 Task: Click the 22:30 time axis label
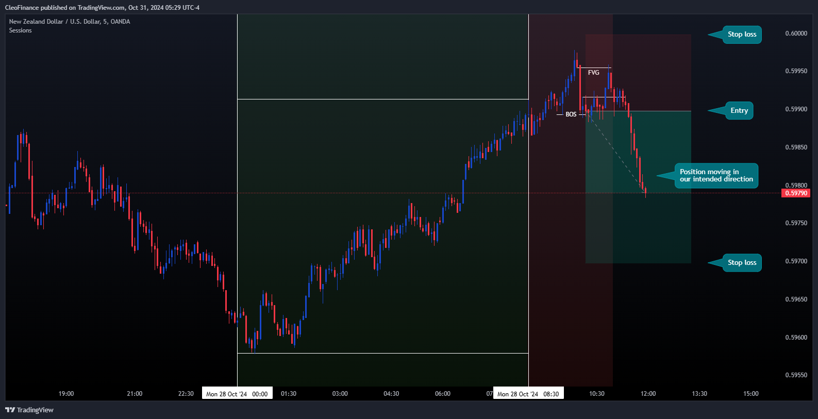coord(186,394)
